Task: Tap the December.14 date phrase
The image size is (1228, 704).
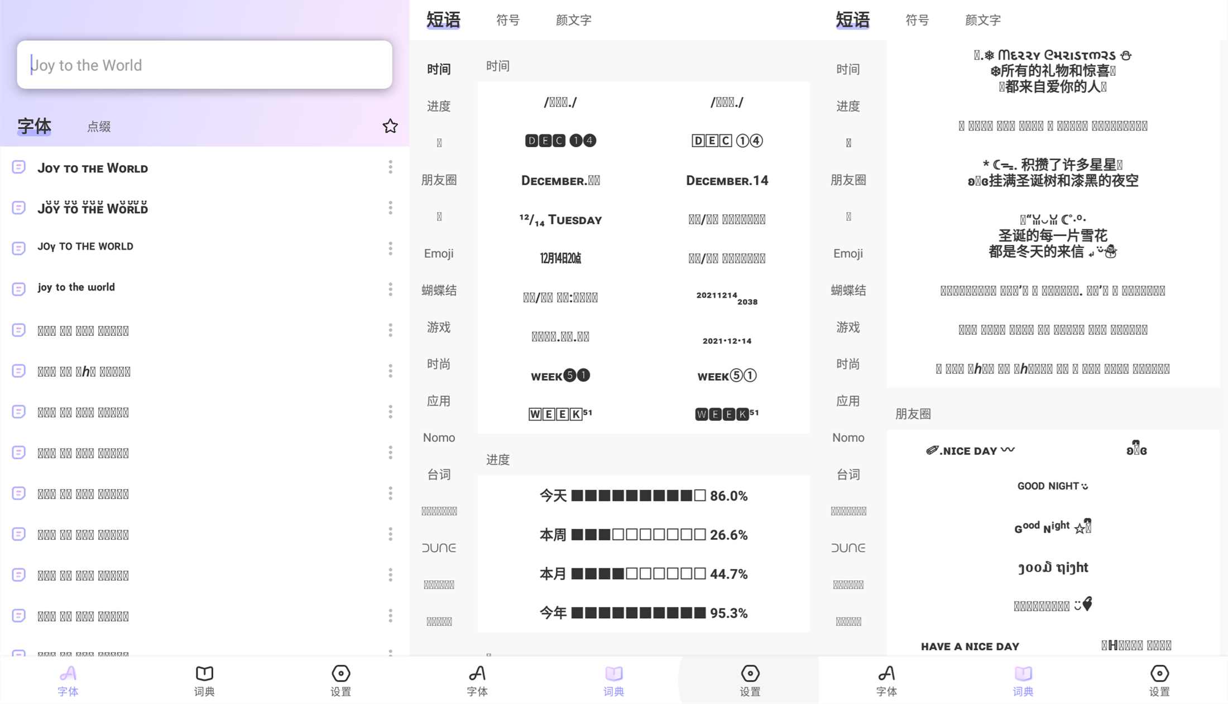Action: (x=727, y=180)
